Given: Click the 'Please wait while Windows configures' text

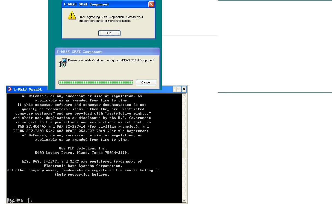Looking at the screenshot, I should pyautogui.click(x=111, y=60).
